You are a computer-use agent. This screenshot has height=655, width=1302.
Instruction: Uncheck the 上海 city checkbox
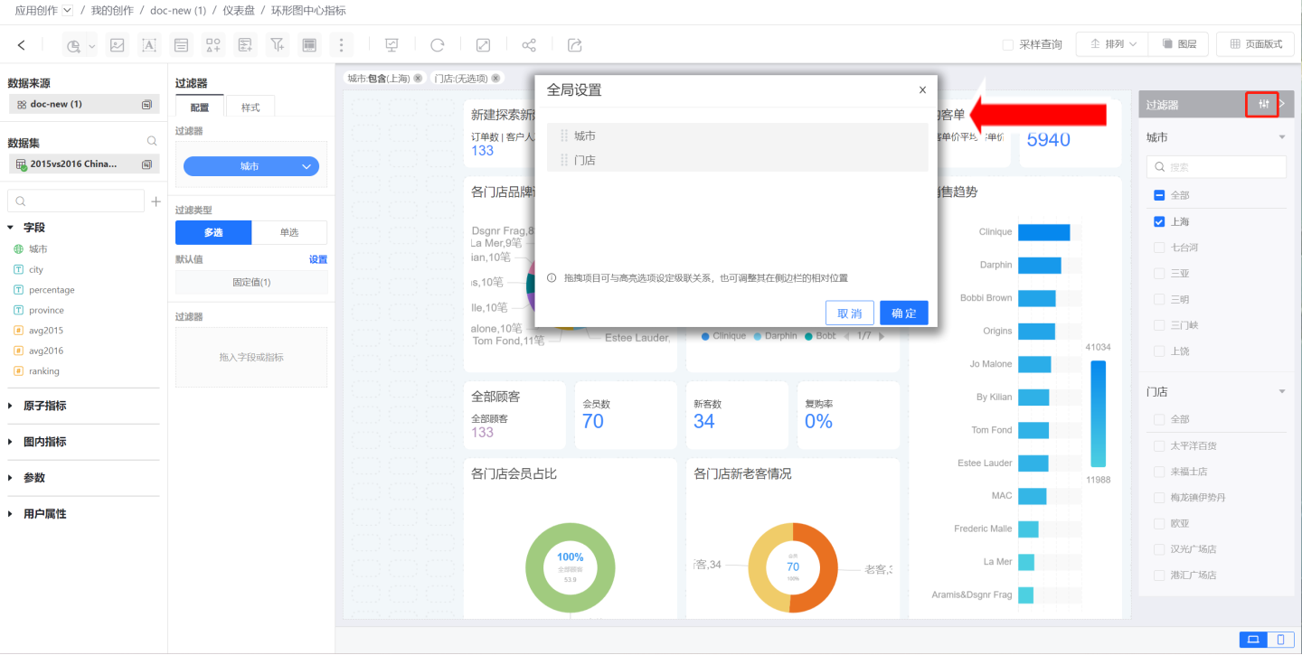pos(1159,221)
